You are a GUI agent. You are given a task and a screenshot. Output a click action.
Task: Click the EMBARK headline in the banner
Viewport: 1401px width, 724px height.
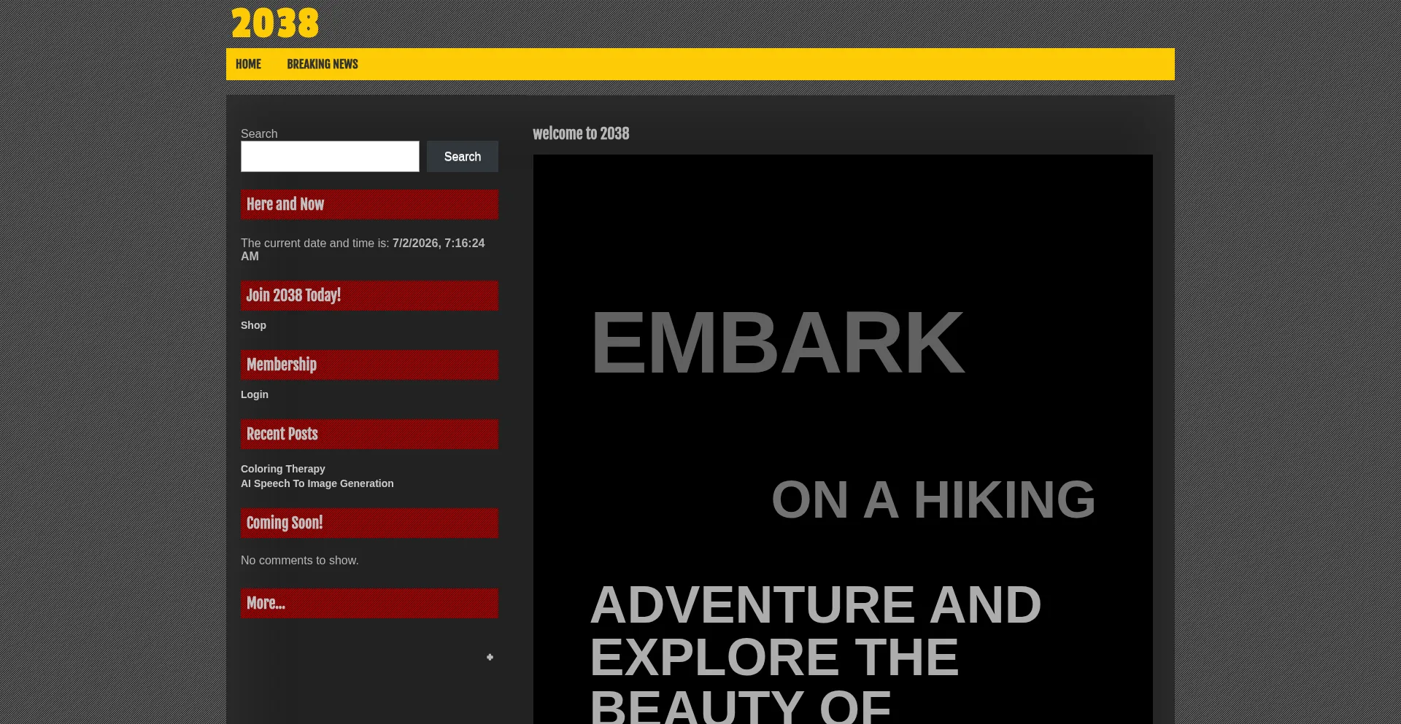(777, 342)
